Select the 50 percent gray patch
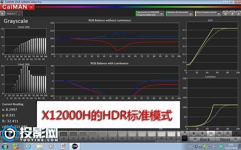The image size is (241, 150). (x=103, y=135)
